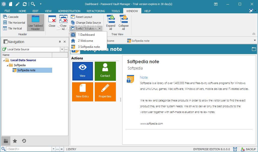This screenshot has height=152, width=258.
Task: Click Cascade windows
Action: point(11,17)
